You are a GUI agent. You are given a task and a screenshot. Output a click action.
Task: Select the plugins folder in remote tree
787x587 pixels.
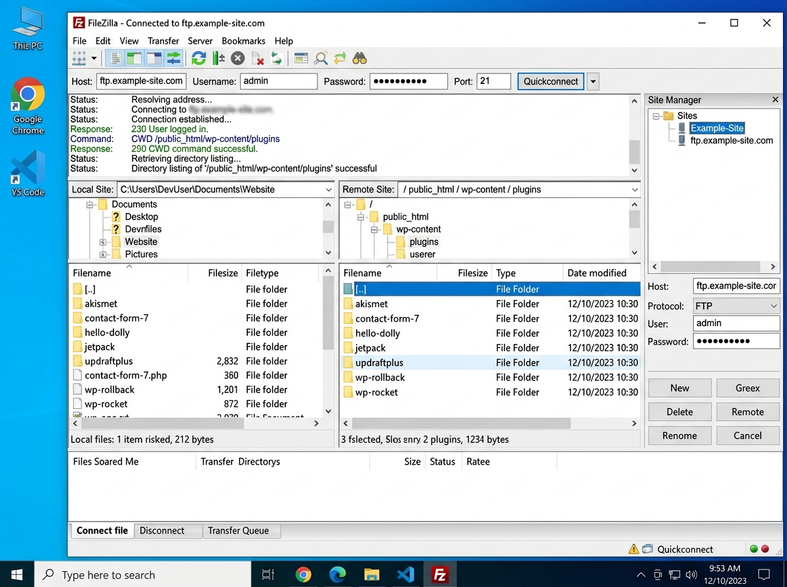[424, 242]
